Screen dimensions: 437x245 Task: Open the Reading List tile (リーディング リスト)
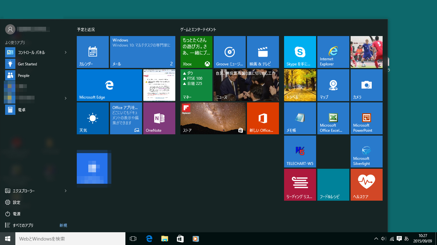[x=300, y=185]
